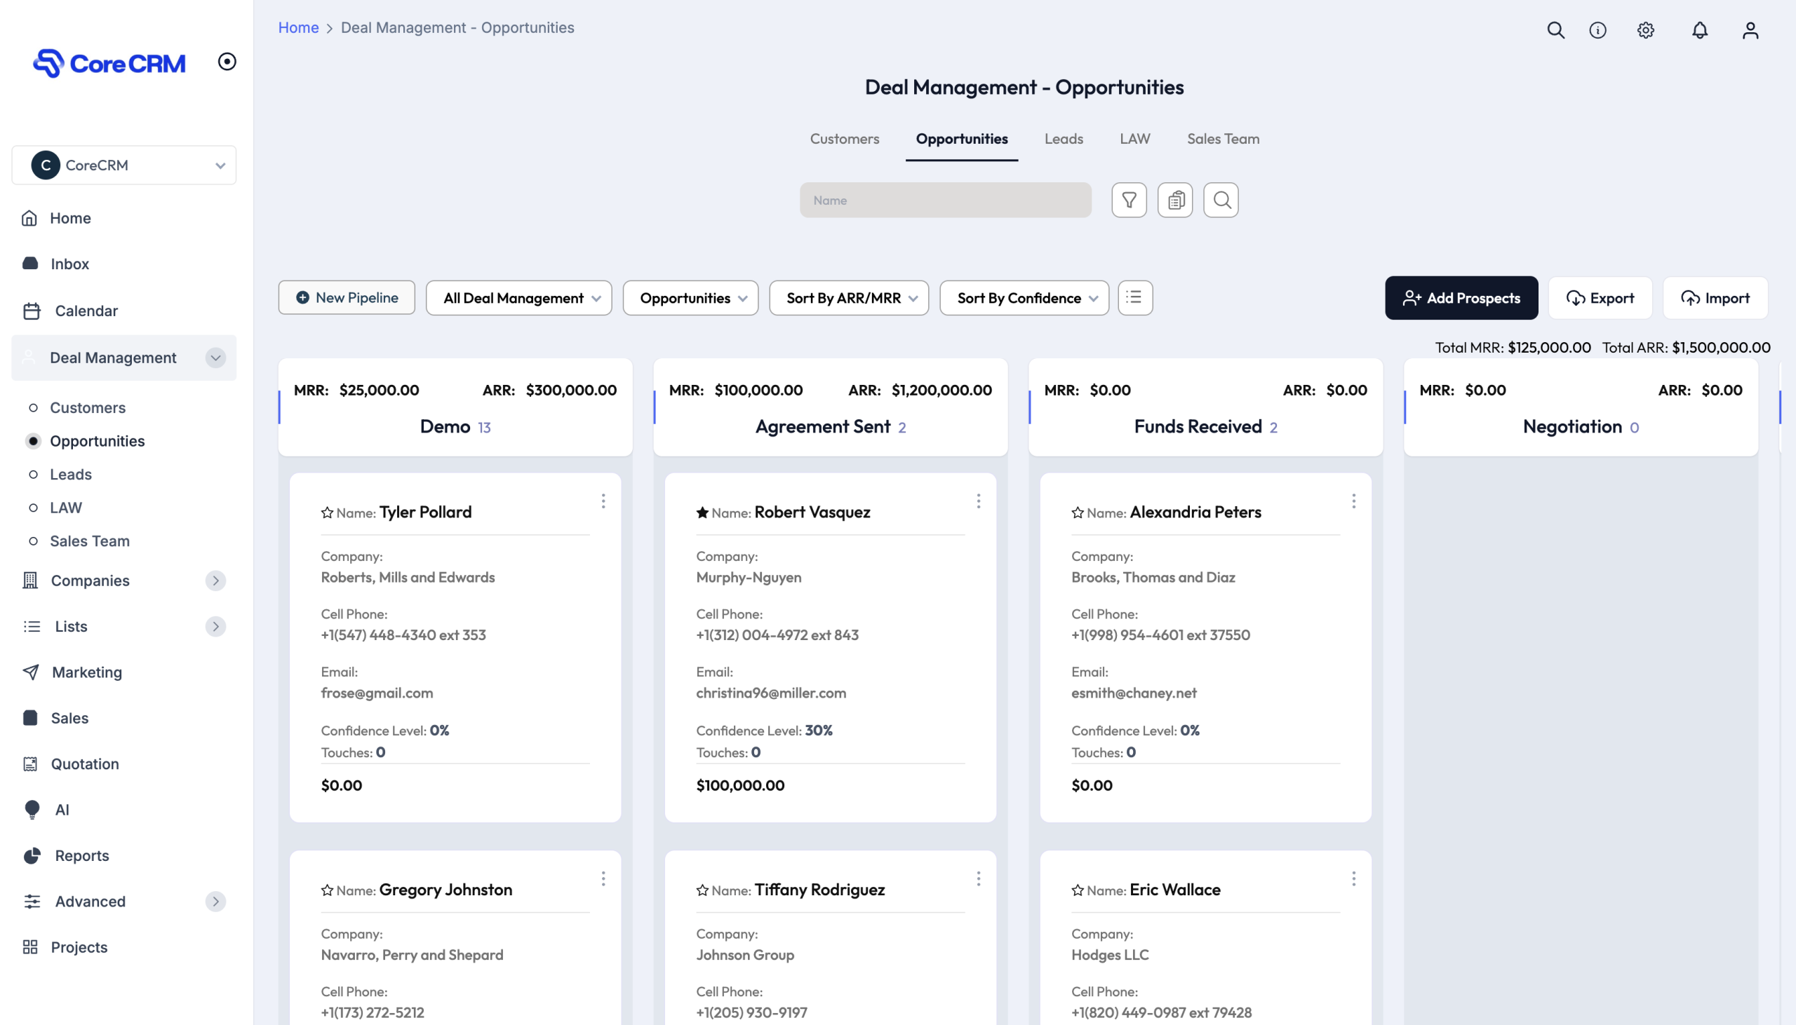Click Add Prospects button
Image resolution: width=1796 pixels, height=1025 pixels.
pos(1461,298)
